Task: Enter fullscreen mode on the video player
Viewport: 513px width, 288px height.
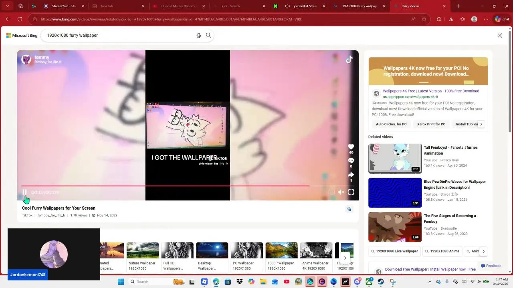Action: coord(351,192)
